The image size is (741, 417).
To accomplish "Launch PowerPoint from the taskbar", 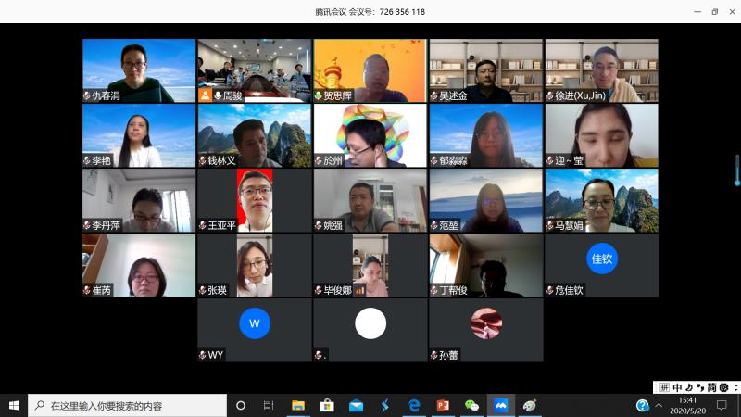I will [443, 406].
